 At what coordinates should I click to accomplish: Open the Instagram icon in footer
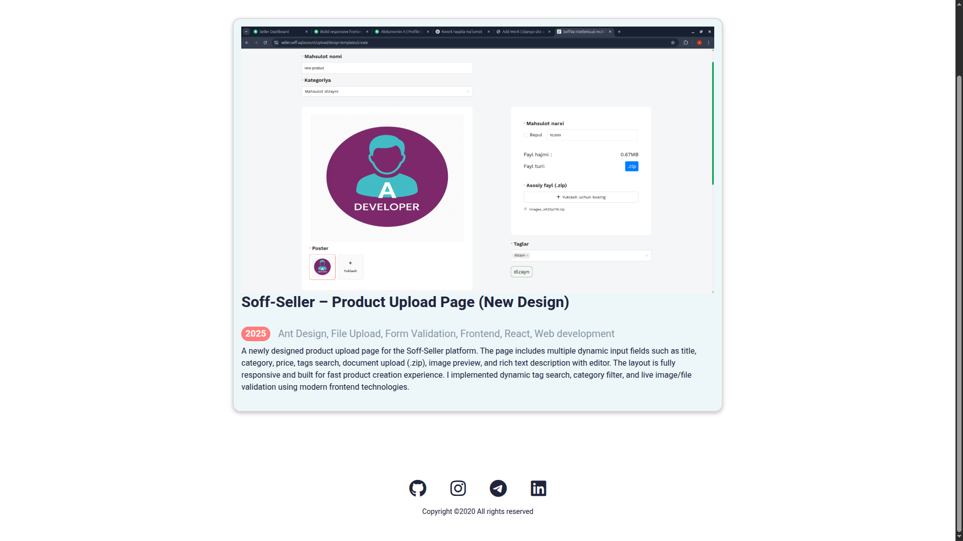click(458, 488)
